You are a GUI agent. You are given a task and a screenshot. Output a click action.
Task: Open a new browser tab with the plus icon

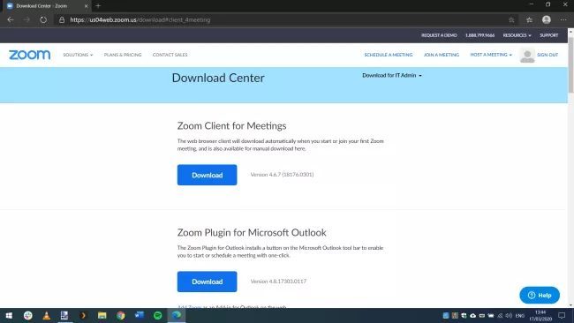98,6
